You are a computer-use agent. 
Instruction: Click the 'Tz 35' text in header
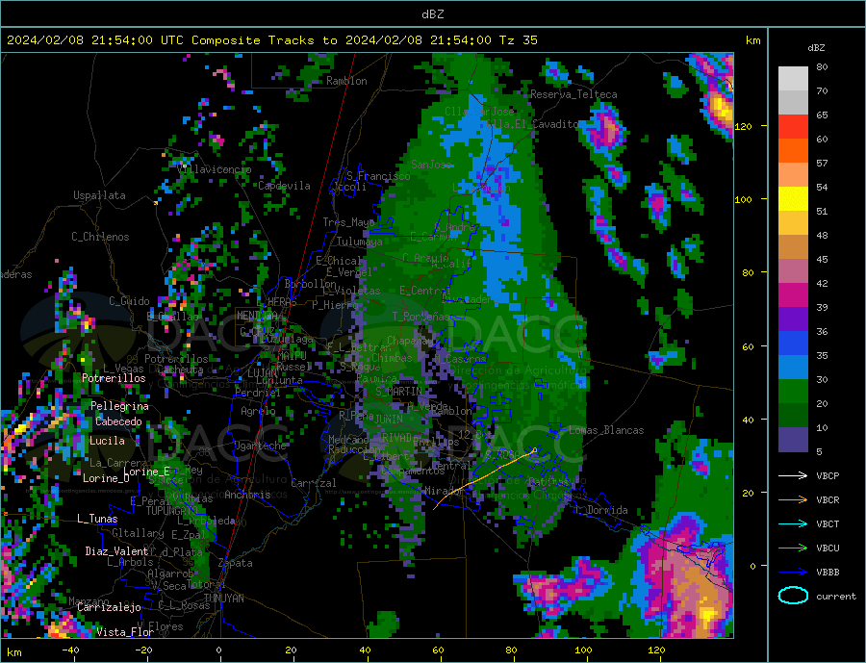tap(519, 40)
